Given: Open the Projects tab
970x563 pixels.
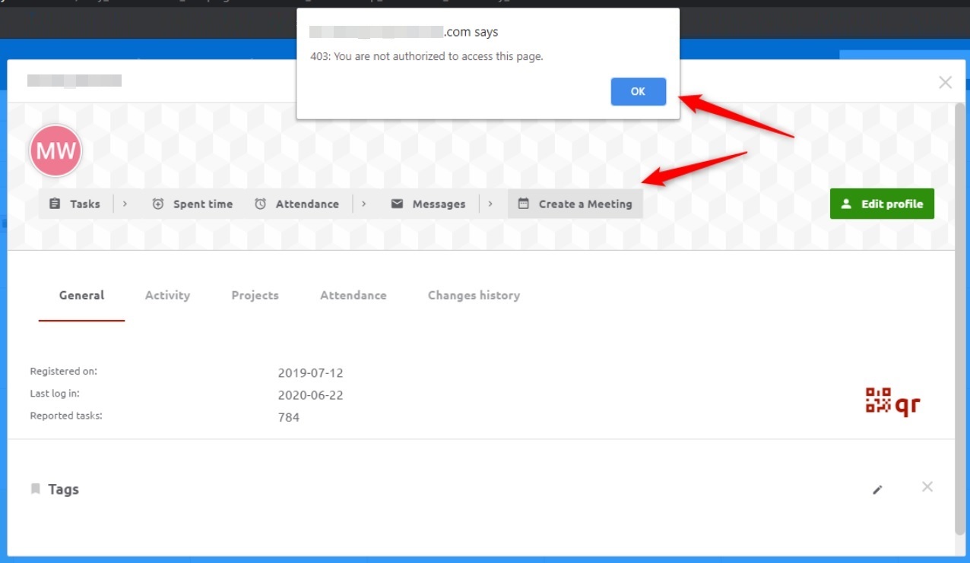Looking at the screenshot, I should pyautogui.click(x=255, y=296).
